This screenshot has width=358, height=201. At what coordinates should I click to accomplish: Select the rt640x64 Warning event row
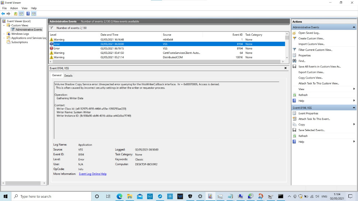pos(167,39)
